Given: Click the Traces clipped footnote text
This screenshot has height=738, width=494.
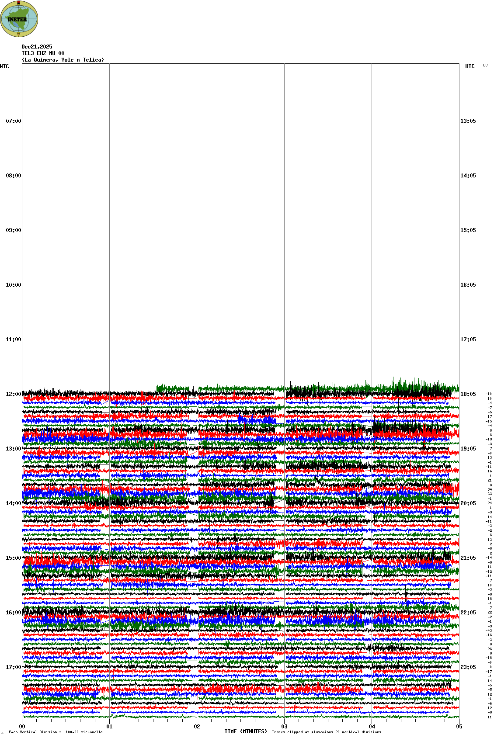Looking at the screenshot, I should [326, 732].
